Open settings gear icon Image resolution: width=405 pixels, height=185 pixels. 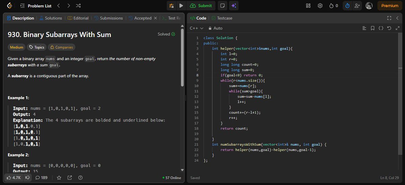tap(320, 6)
